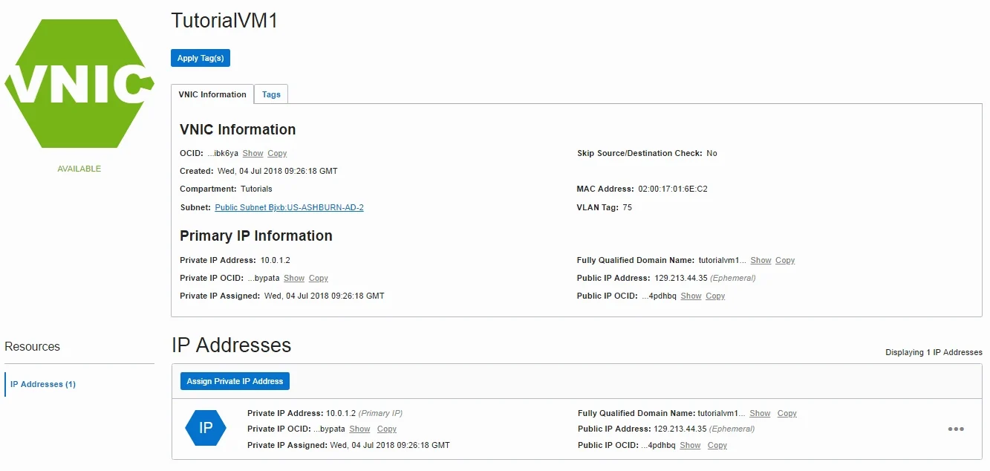Viewport: 990px width, 471px height.
Task: Click the Apply Tag(s) button
Action: tap(201, 58)
